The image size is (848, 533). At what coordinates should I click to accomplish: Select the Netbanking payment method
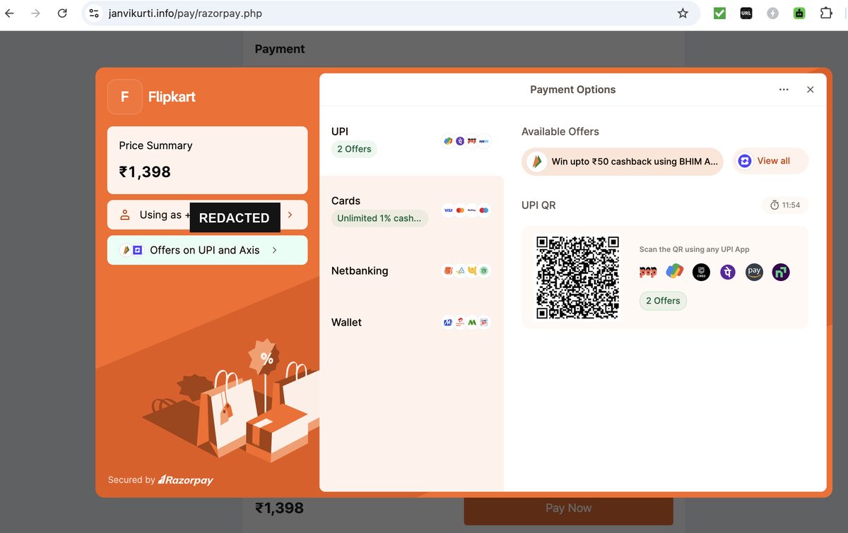(411, 270)
